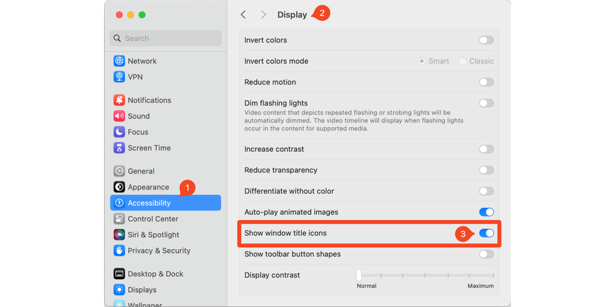615x307 pixels.
Task: Click the Display contrast slider handle
Action: [359, 275]
